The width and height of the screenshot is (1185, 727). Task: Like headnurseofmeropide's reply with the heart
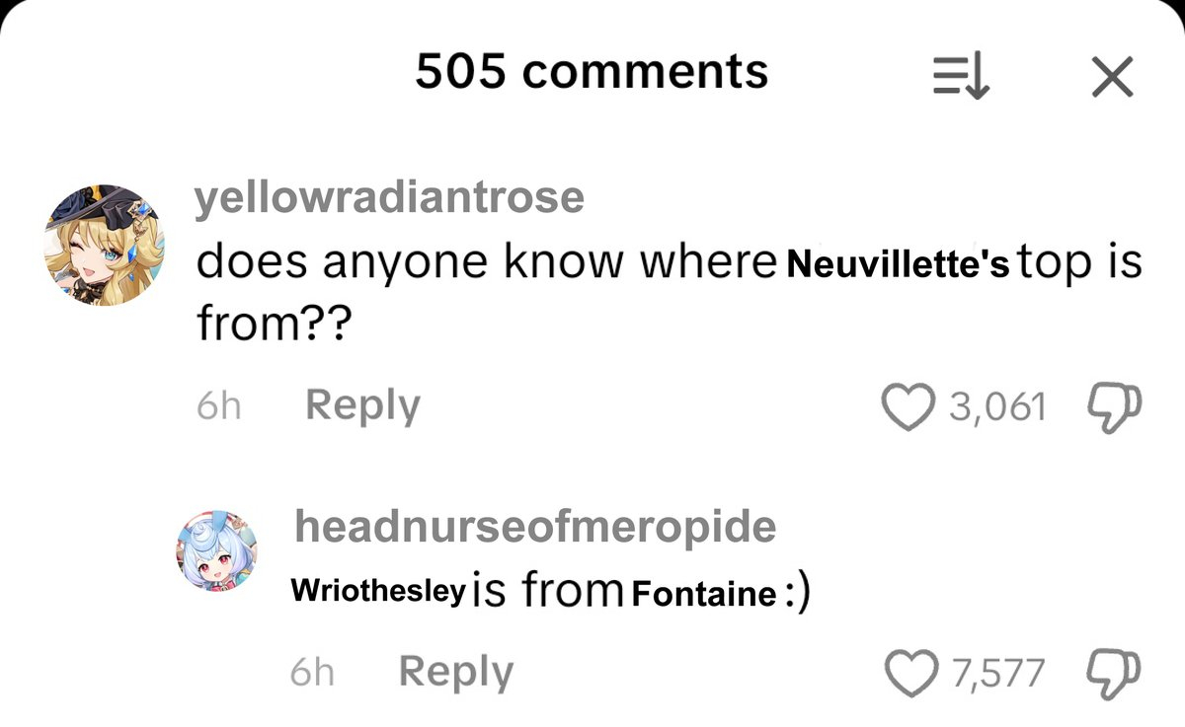[911, 673]
